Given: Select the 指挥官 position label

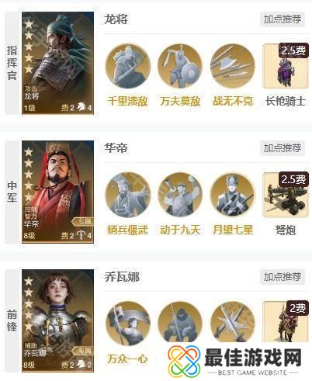Looking at the screenshot, I should 12,63.
